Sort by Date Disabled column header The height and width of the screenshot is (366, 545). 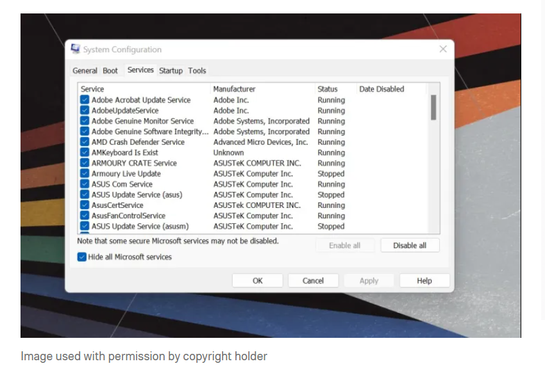coord(391,89)
